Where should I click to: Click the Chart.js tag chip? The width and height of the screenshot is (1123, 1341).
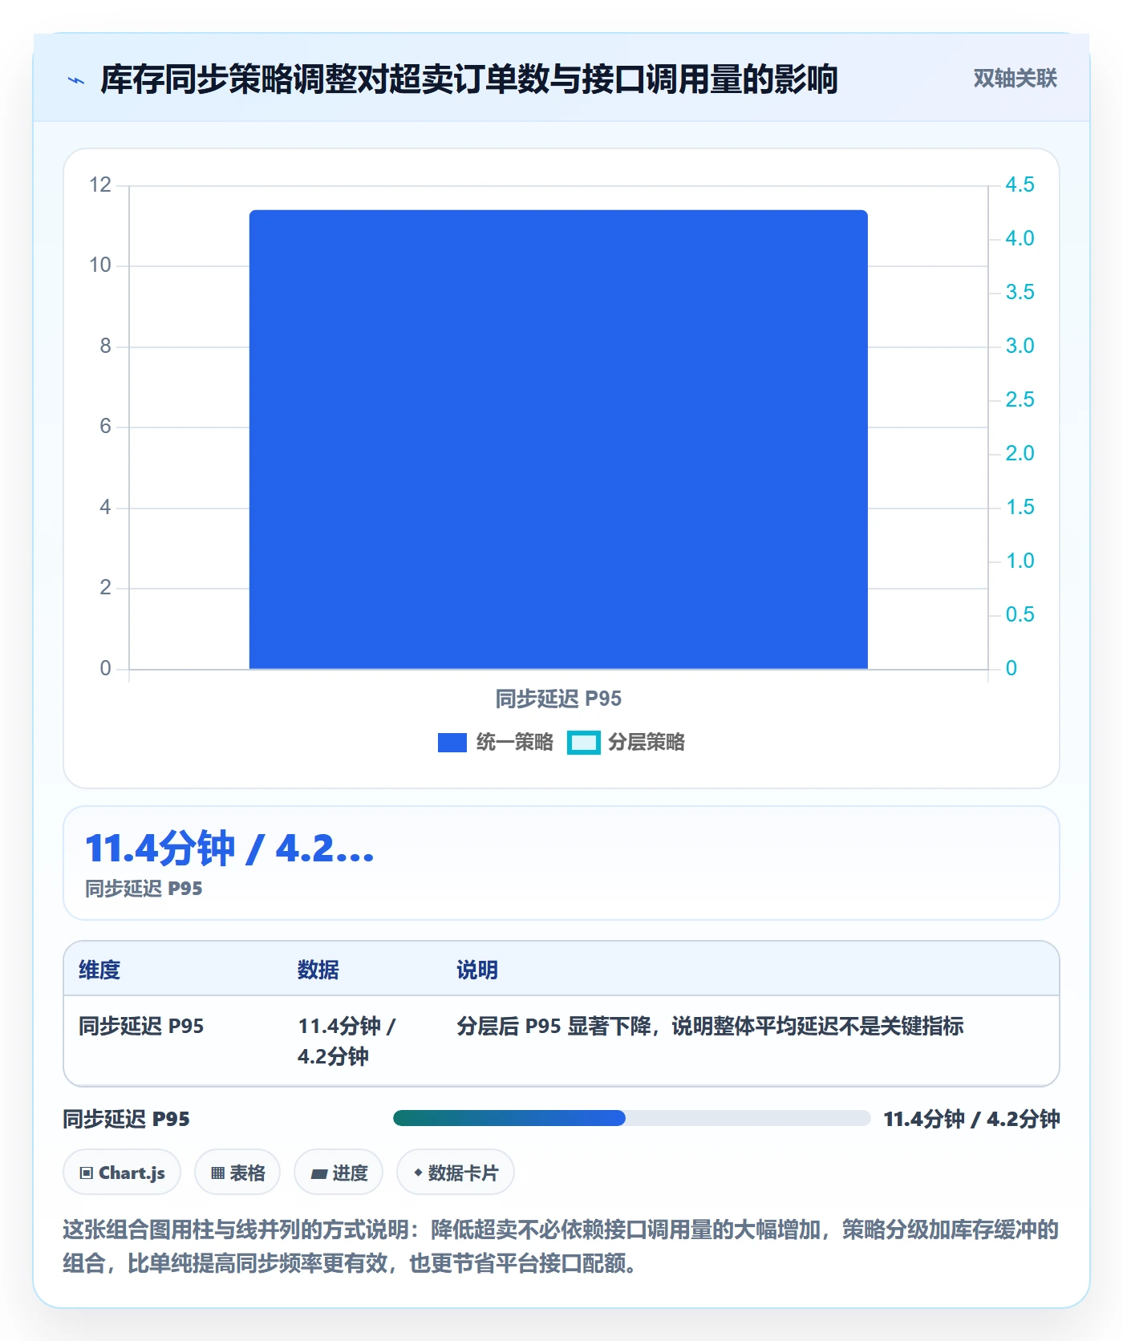[122, 1173]
